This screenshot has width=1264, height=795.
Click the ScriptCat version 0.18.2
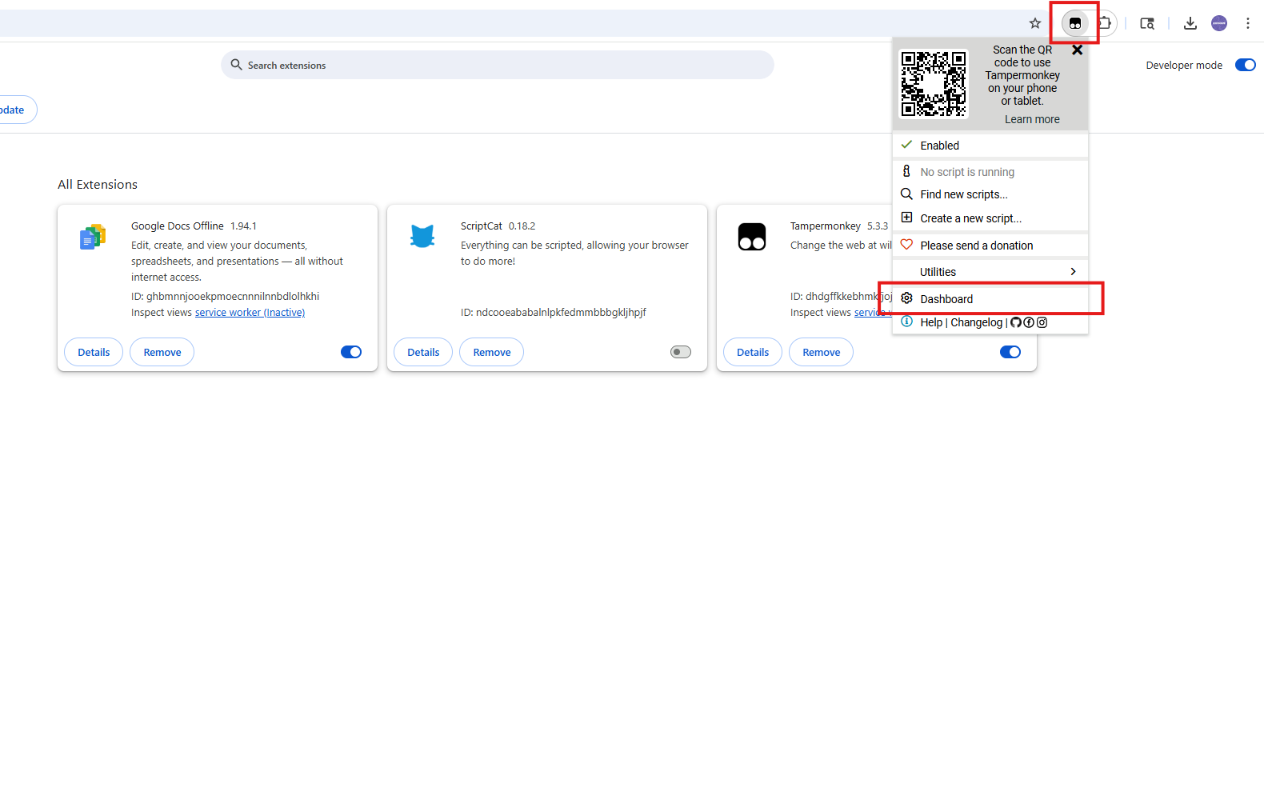pyautogui.click(x=522, y=226)
